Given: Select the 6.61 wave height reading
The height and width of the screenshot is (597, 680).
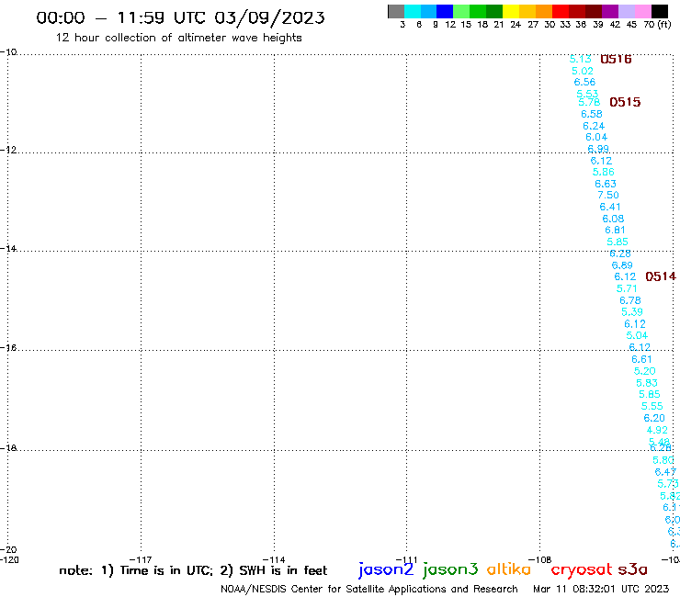Looking at the screenshot, I should tap(641, 359).
